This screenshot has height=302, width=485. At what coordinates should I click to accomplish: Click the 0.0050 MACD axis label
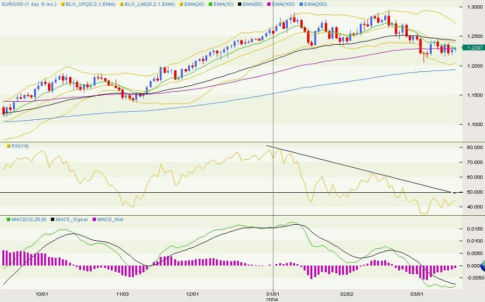tap(475, 254)
